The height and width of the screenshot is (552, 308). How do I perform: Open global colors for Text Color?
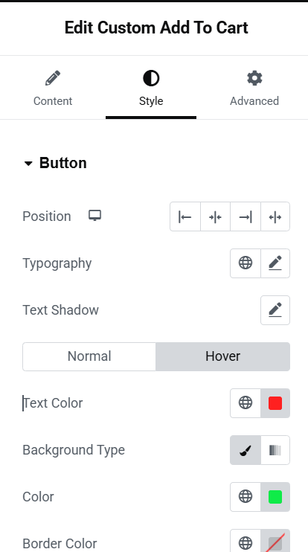pyautogui.click(x=246, y=403)
